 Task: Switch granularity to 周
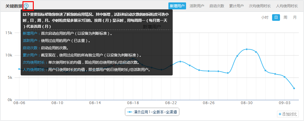(285, 18)
